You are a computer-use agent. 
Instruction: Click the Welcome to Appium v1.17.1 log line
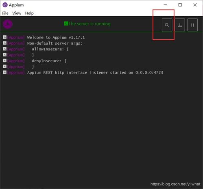tap(56, 37)
